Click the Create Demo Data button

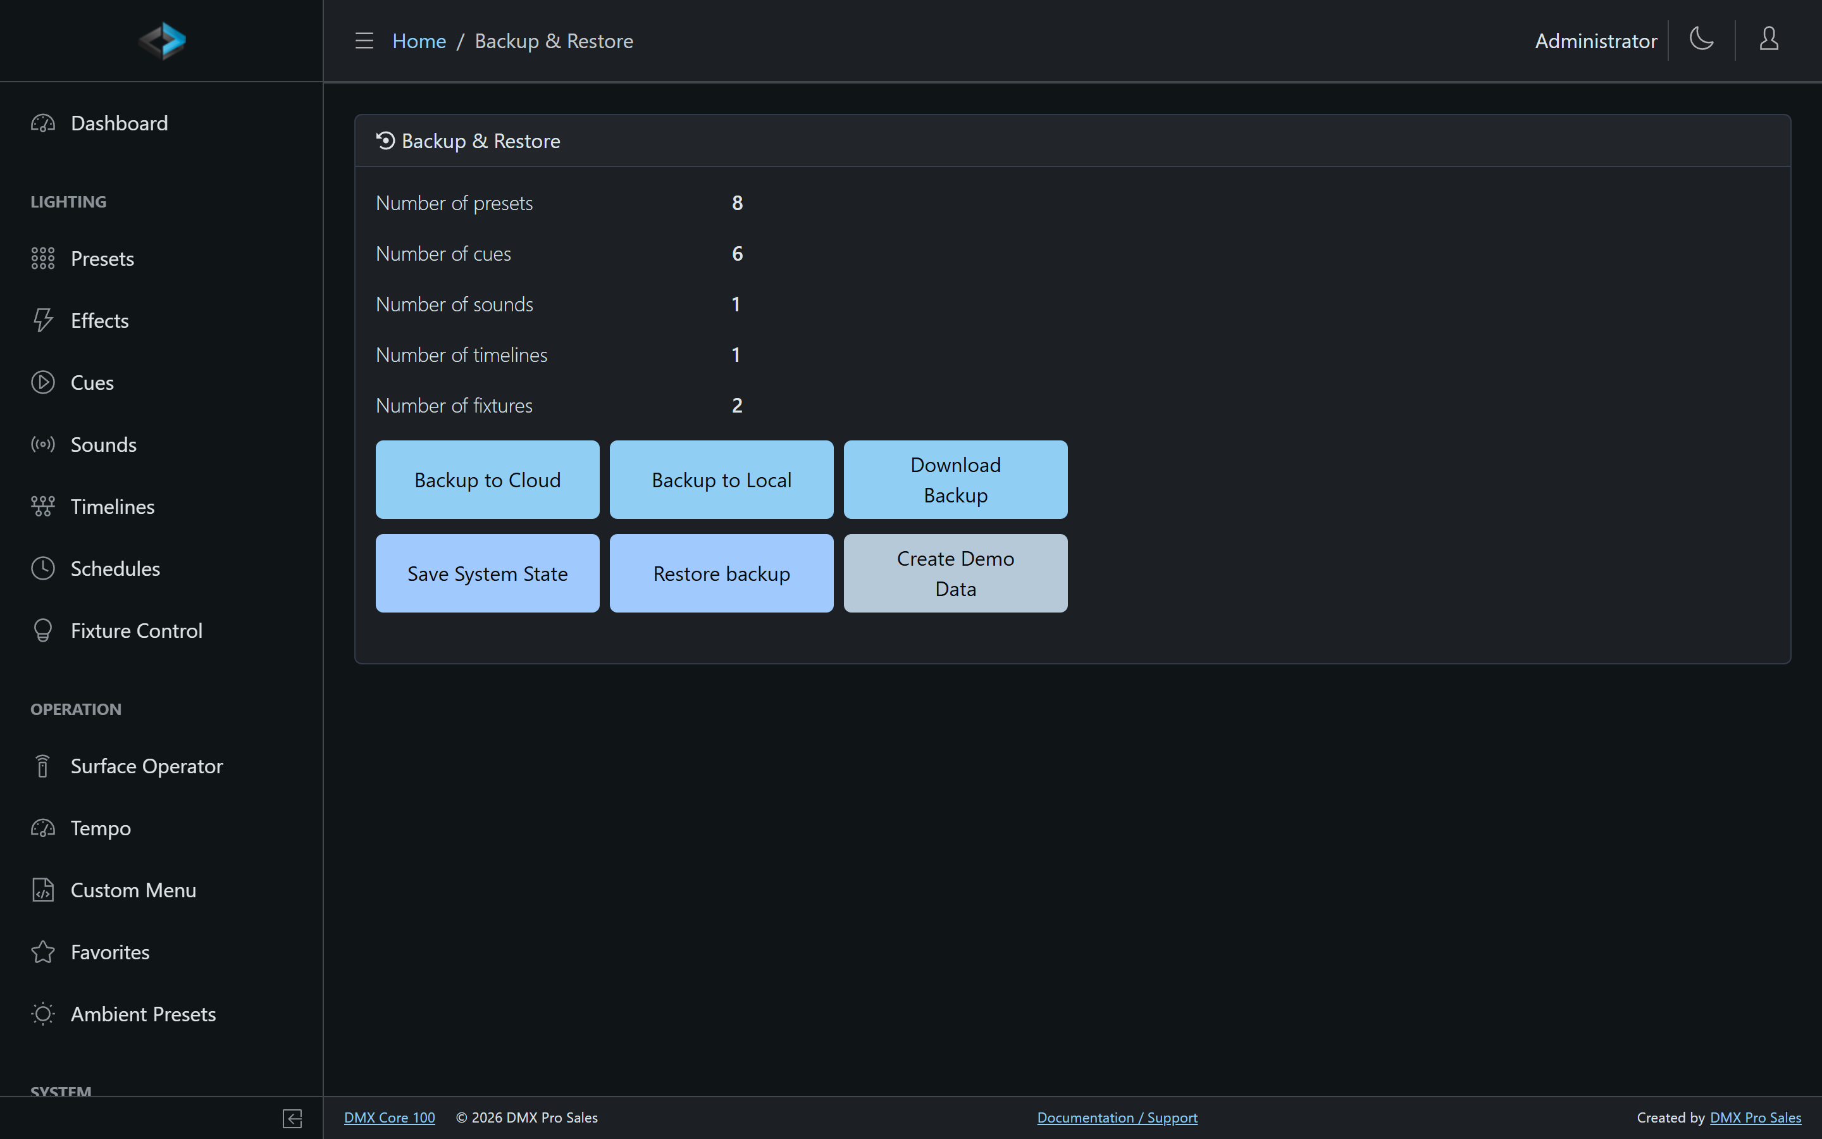[955, 573]
